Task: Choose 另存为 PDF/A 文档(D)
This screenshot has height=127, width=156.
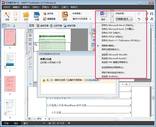Action: point(113,37)
